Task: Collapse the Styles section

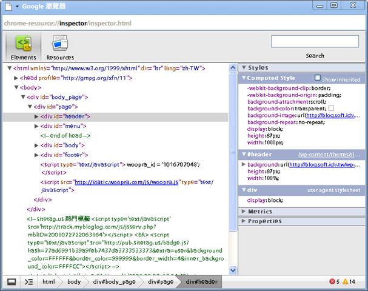Action: (x=244, y=67)
